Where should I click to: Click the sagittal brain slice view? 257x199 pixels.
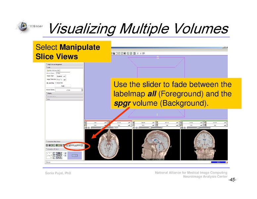click(x=156, y=145)
